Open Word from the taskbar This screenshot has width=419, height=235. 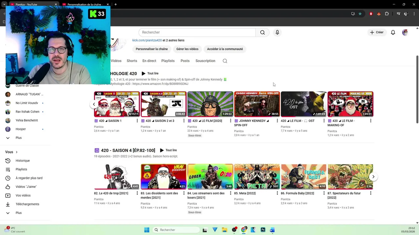[x=272, y=230]
